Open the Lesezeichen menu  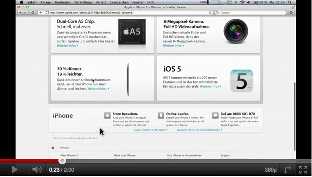119,2
